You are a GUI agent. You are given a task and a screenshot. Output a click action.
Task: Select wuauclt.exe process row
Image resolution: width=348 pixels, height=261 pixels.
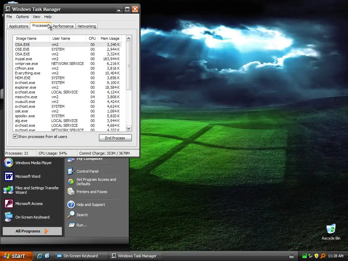coord(68,102)
